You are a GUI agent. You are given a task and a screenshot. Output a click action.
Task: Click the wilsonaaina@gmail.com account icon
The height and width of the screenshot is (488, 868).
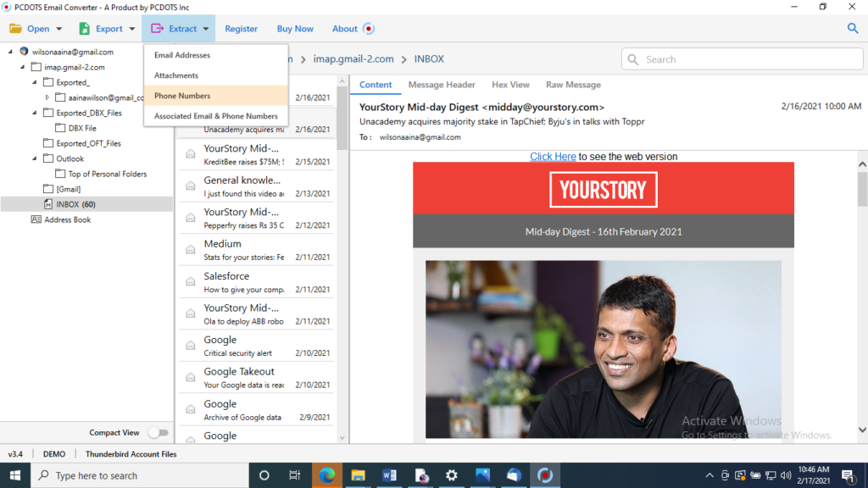tap(24, 52)
